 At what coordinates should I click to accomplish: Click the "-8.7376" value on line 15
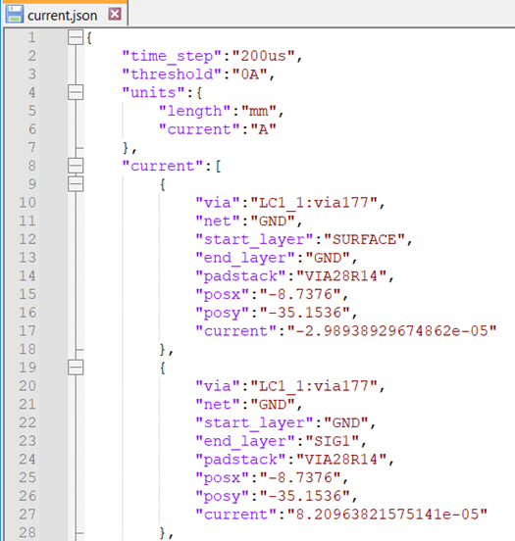pyautogui.click(x=300, y=294)
